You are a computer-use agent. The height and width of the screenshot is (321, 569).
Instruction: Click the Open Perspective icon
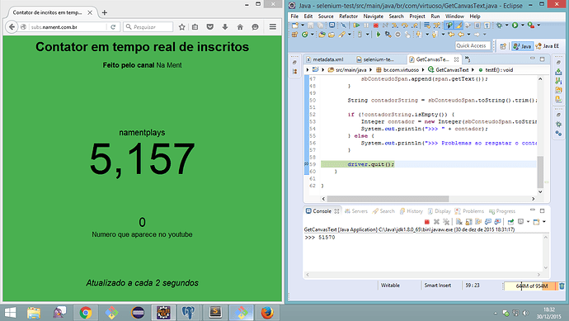(x=503, y=46)
